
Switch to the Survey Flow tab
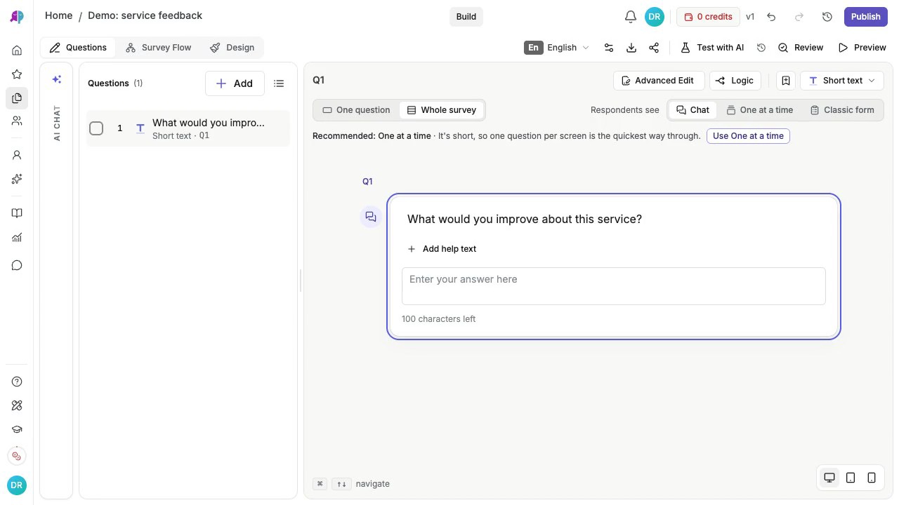pyautogui.click(x=158, y=48)
